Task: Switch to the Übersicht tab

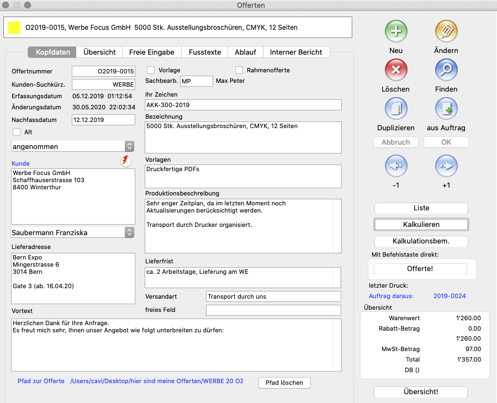Action: pos(99,52)
